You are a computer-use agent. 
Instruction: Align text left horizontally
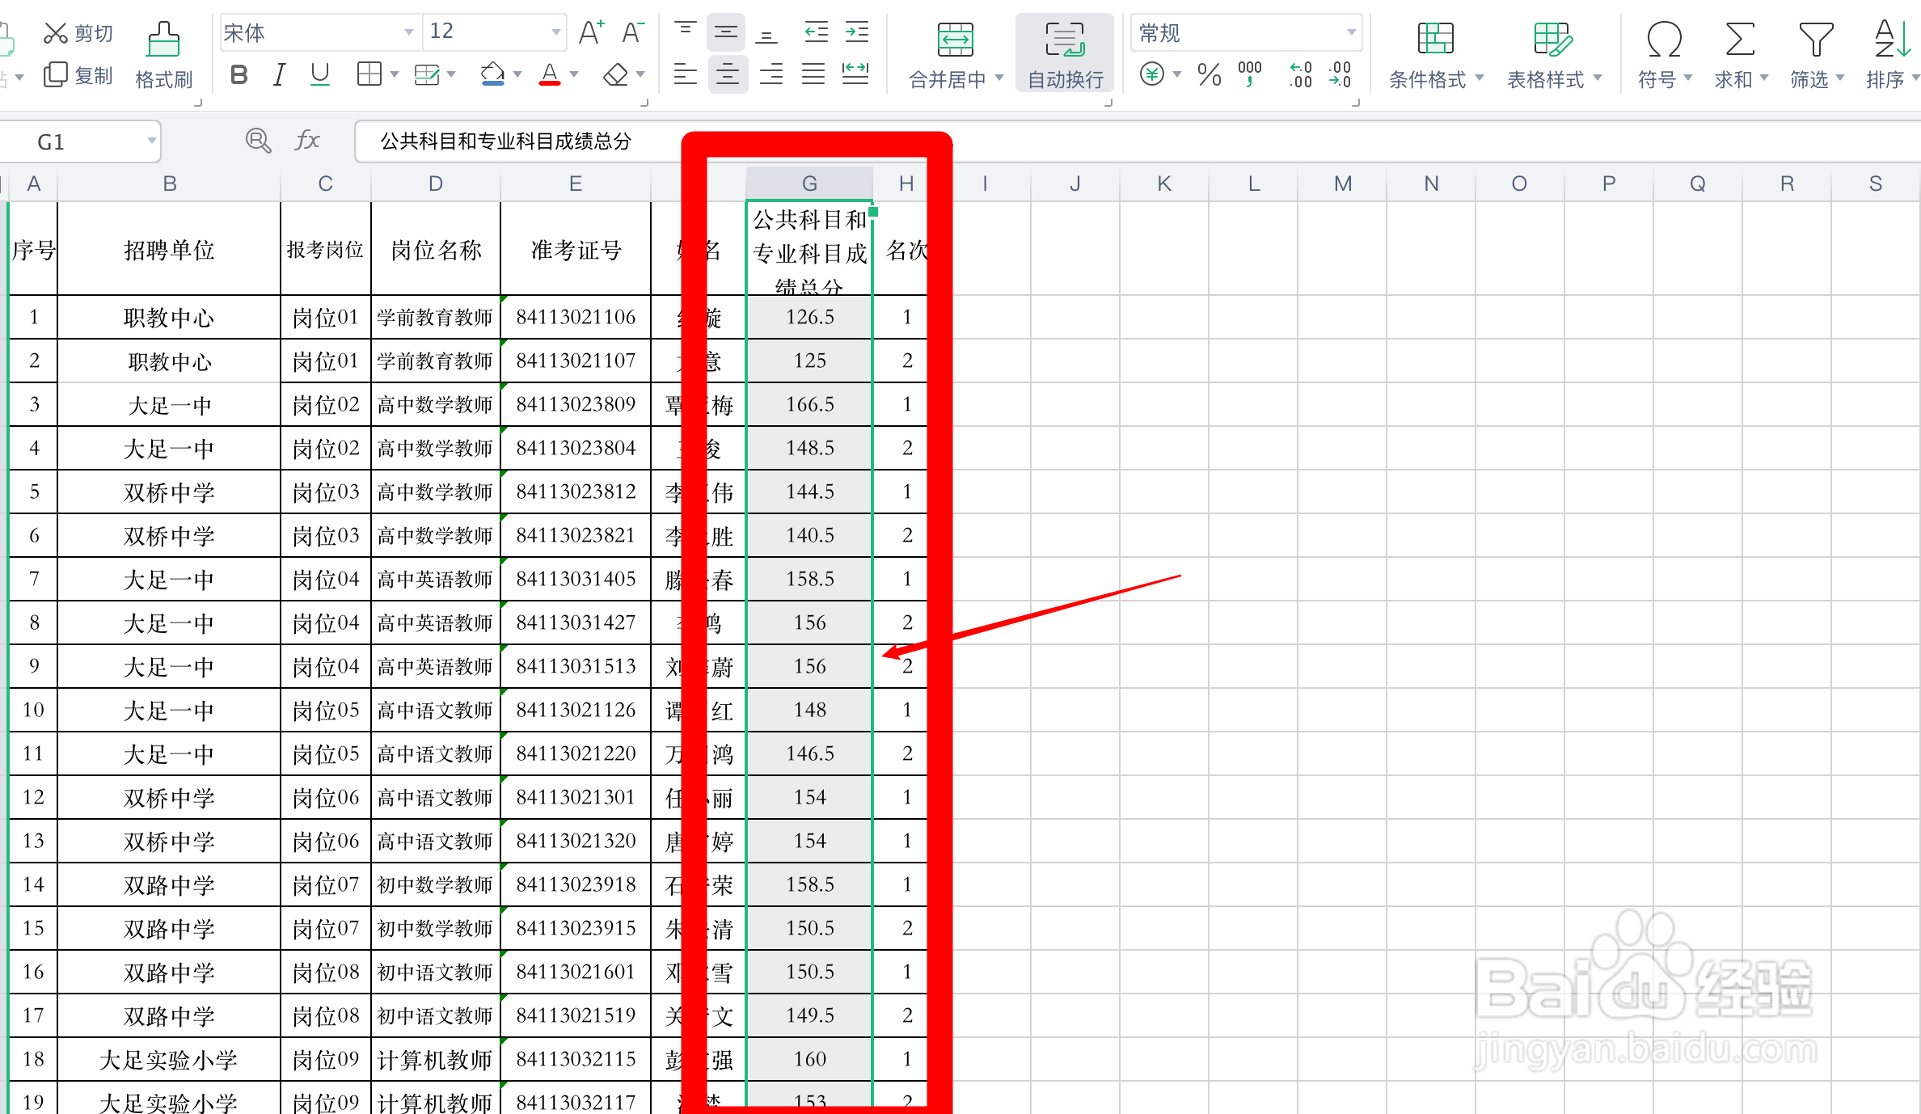685,75
